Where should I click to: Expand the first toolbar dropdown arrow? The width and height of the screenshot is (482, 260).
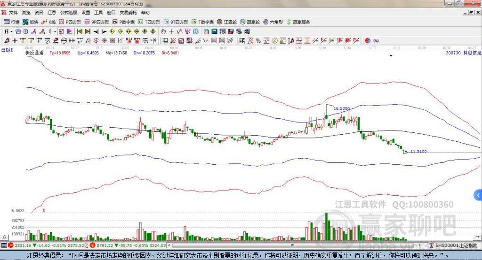12,31
